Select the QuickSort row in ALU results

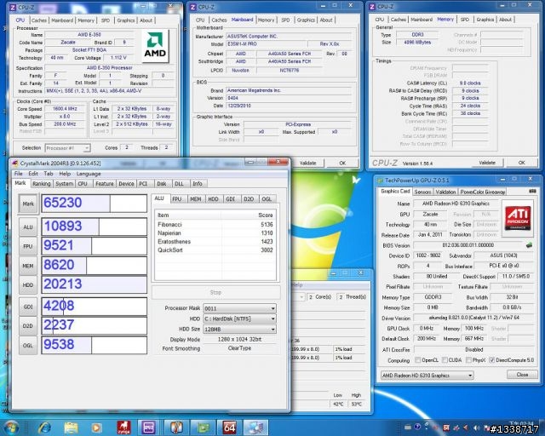pyautogui.click(x=215, y=250)
